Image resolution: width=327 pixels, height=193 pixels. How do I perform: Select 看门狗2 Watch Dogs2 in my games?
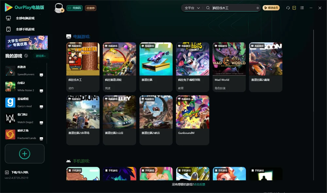click(25, 118)
